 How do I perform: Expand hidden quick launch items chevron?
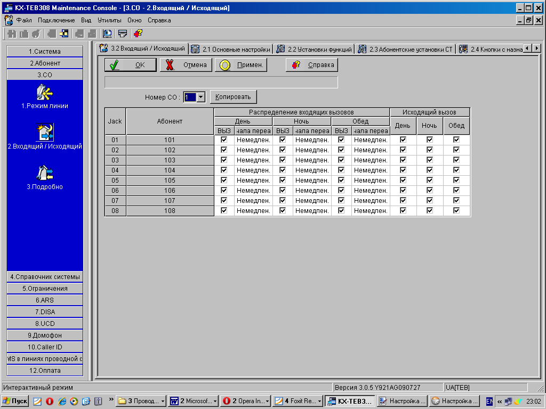tap(111, 399)
